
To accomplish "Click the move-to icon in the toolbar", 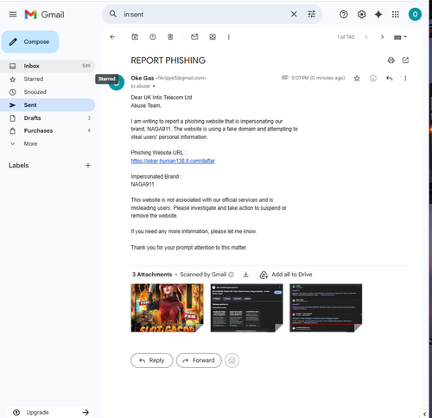I will tap(213, 37).
